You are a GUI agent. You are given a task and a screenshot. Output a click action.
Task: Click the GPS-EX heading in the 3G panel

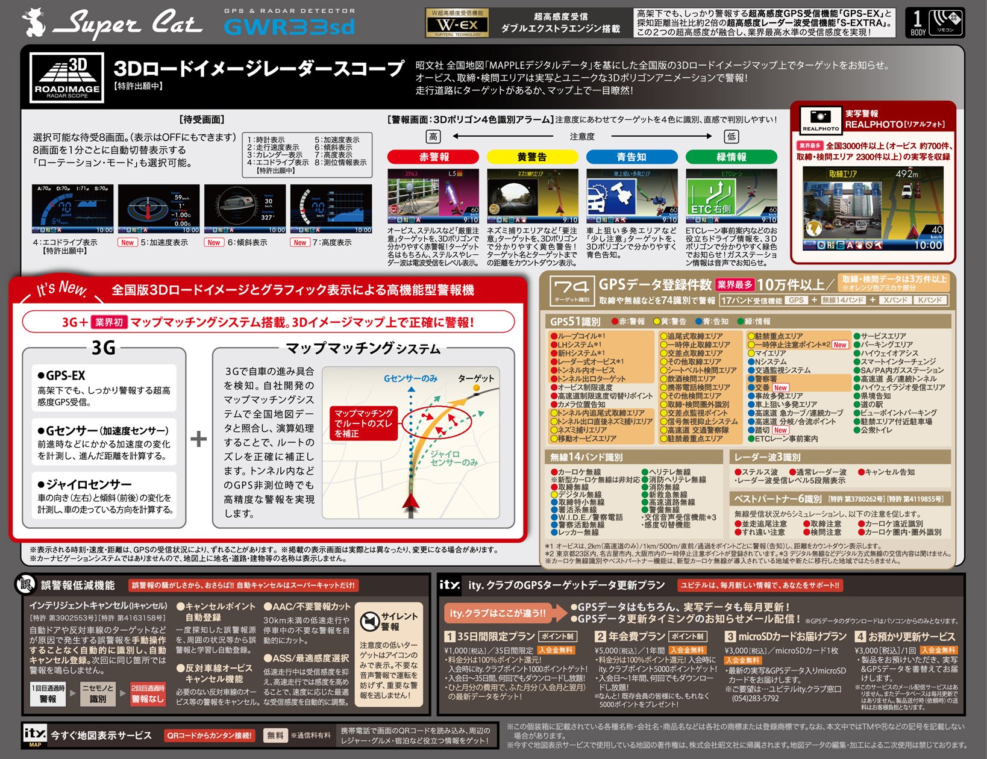tap(61, 375)
